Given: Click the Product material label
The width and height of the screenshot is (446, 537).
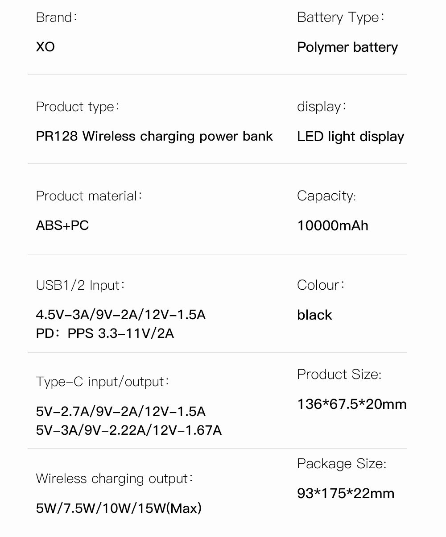Looking at the screenshot, I should pos(89,196).
